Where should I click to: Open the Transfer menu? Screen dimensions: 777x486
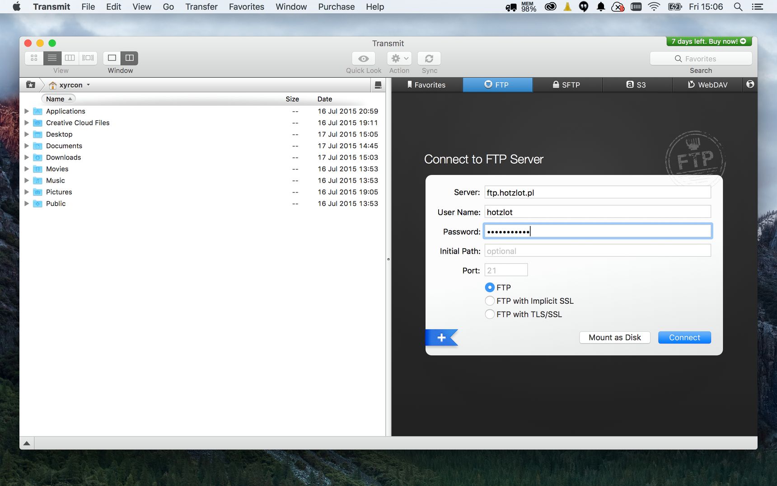pos(201,7)
